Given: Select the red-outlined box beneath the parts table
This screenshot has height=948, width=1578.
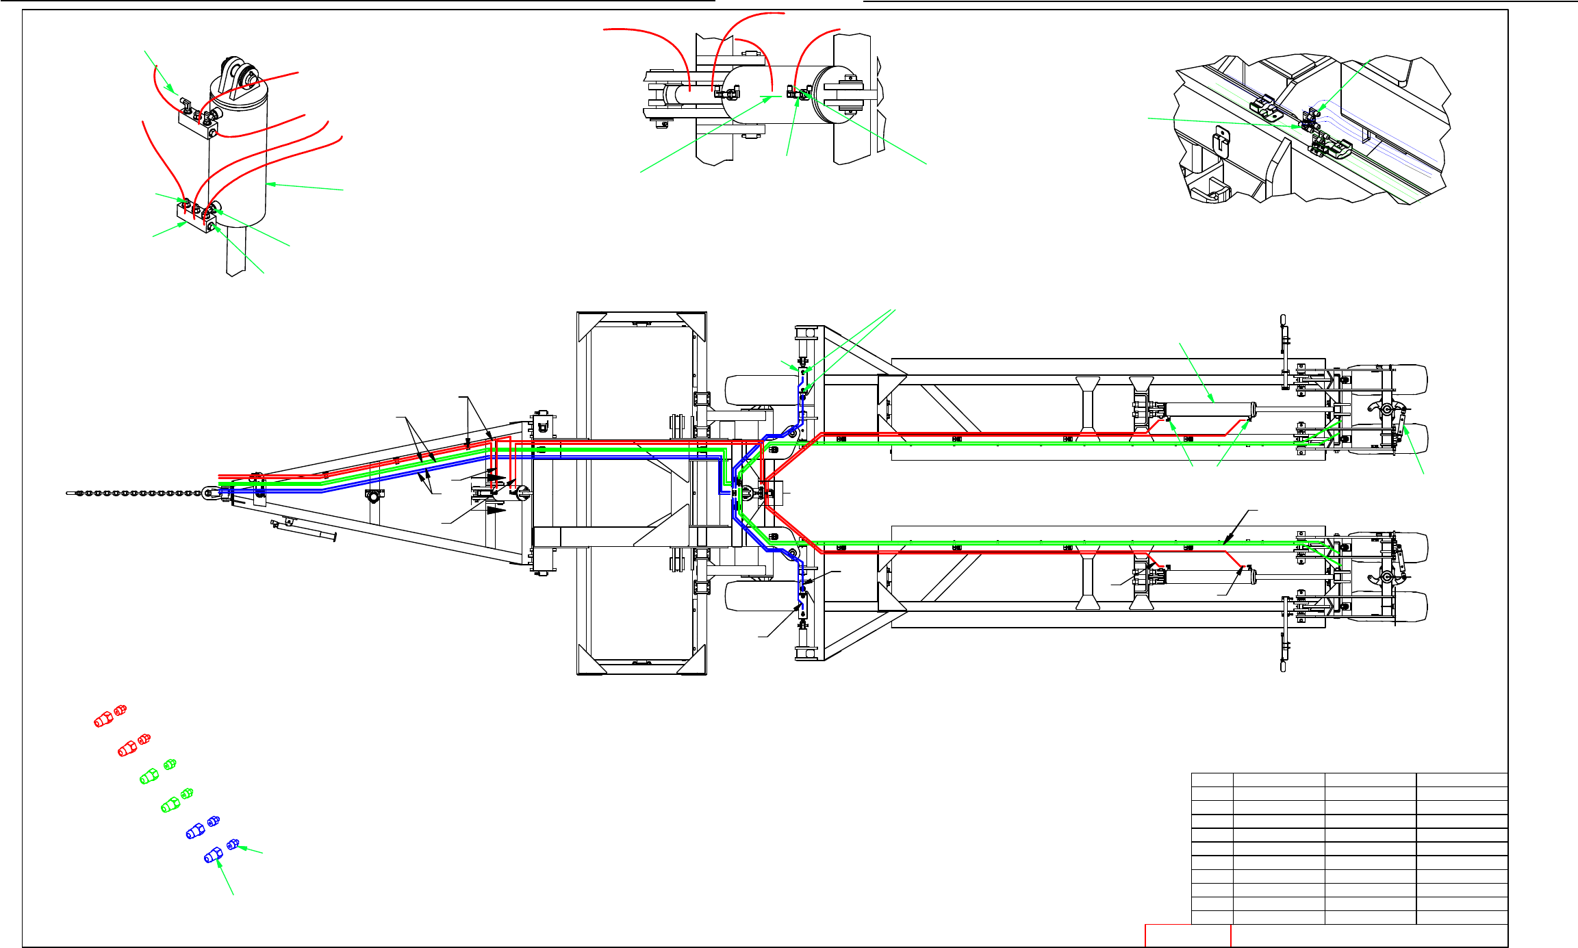Looking at the screenshot, I should click(x=1188, y=936).
